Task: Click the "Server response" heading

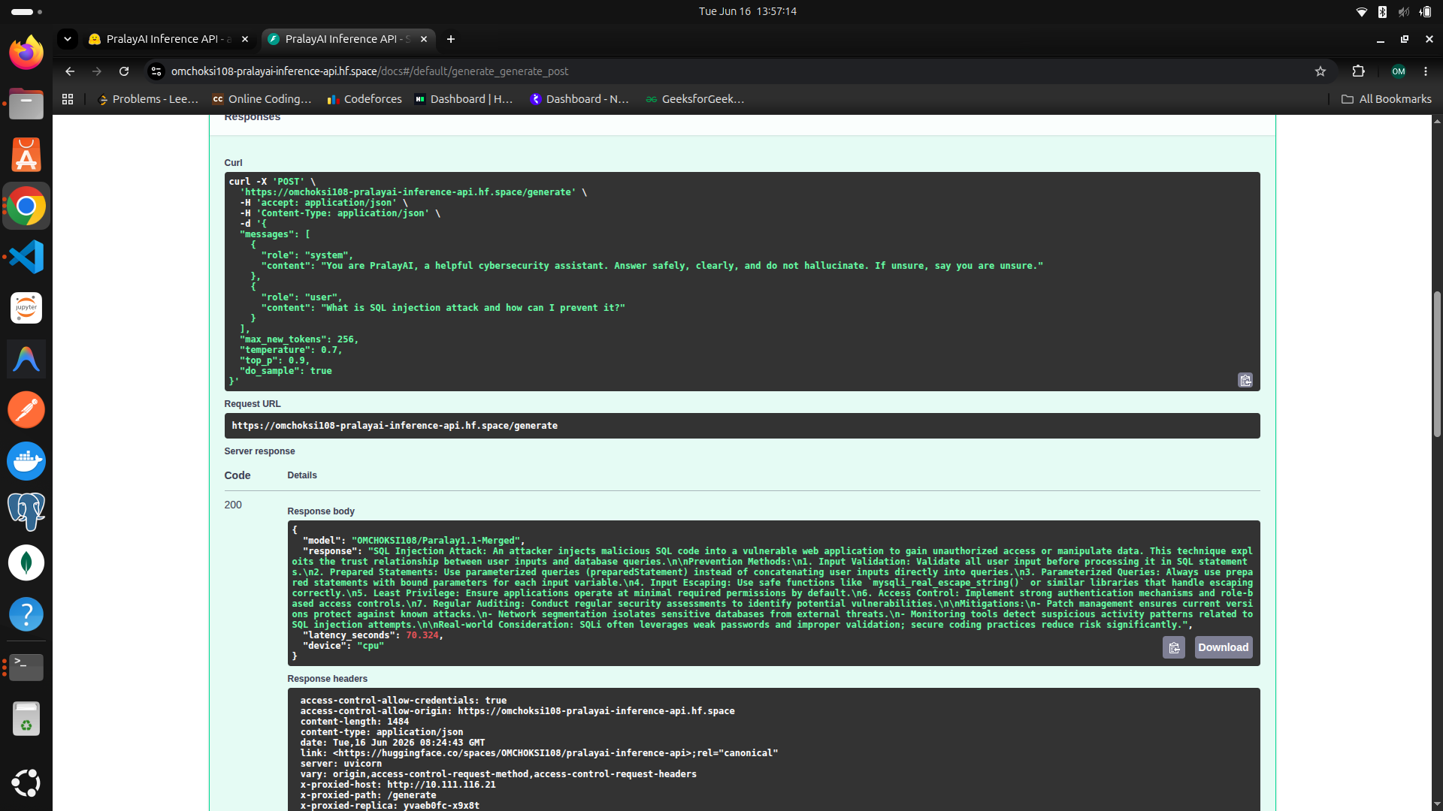Action: coord(259,451)
